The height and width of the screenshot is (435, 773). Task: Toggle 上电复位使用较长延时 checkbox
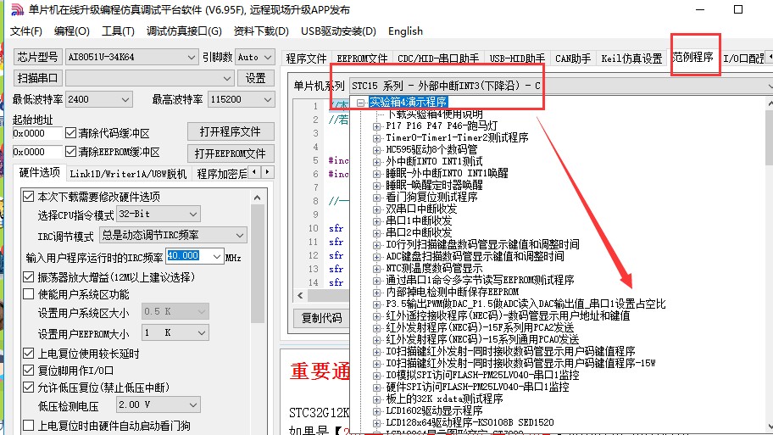(28, 354)
